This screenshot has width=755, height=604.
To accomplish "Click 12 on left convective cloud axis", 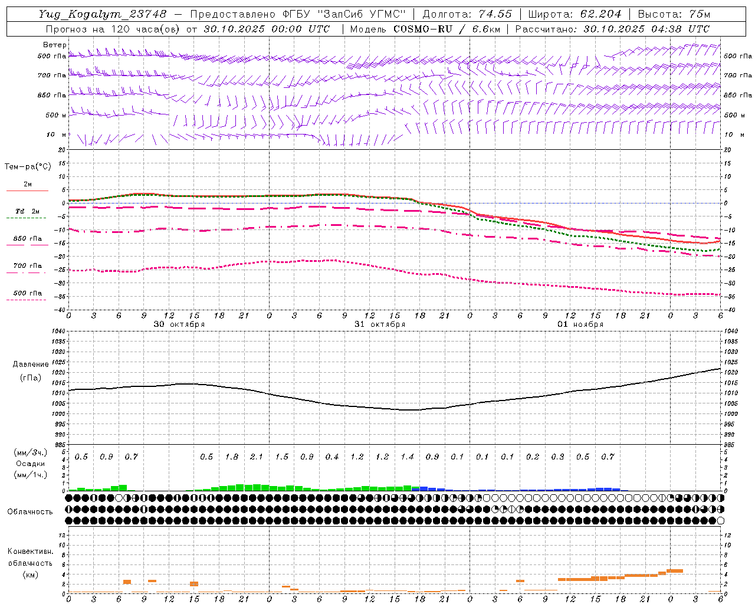I will click(x=63, y=536).
